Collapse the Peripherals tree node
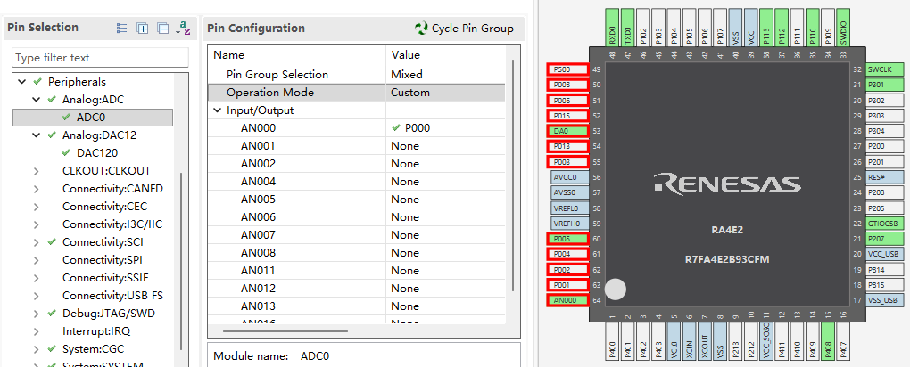Image resolution: width=910 pixels, height=367 pixels. click(x=21, y=82)
